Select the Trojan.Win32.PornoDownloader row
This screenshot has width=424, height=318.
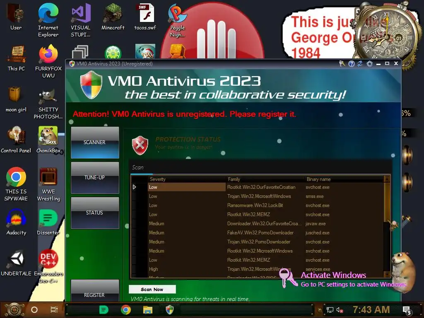(257, 242)
